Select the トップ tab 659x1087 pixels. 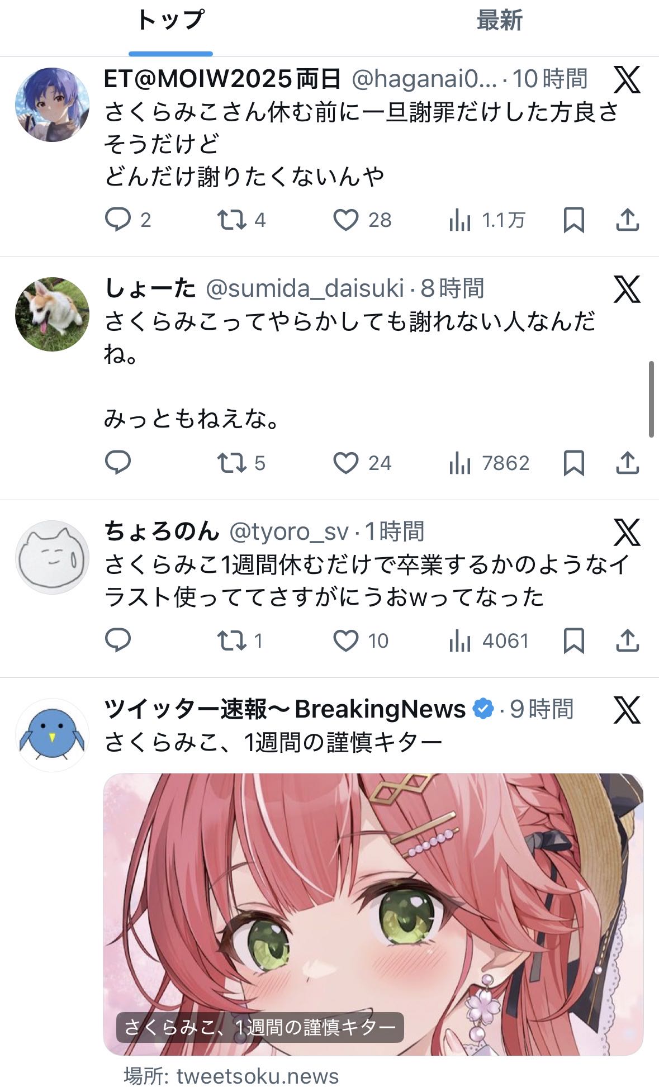[x=170, y=21]
